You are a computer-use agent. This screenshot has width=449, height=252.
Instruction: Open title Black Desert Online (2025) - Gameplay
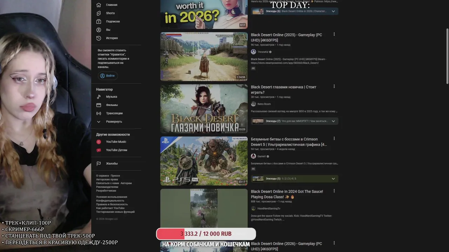pyautogui.click(x=286, y=37)
